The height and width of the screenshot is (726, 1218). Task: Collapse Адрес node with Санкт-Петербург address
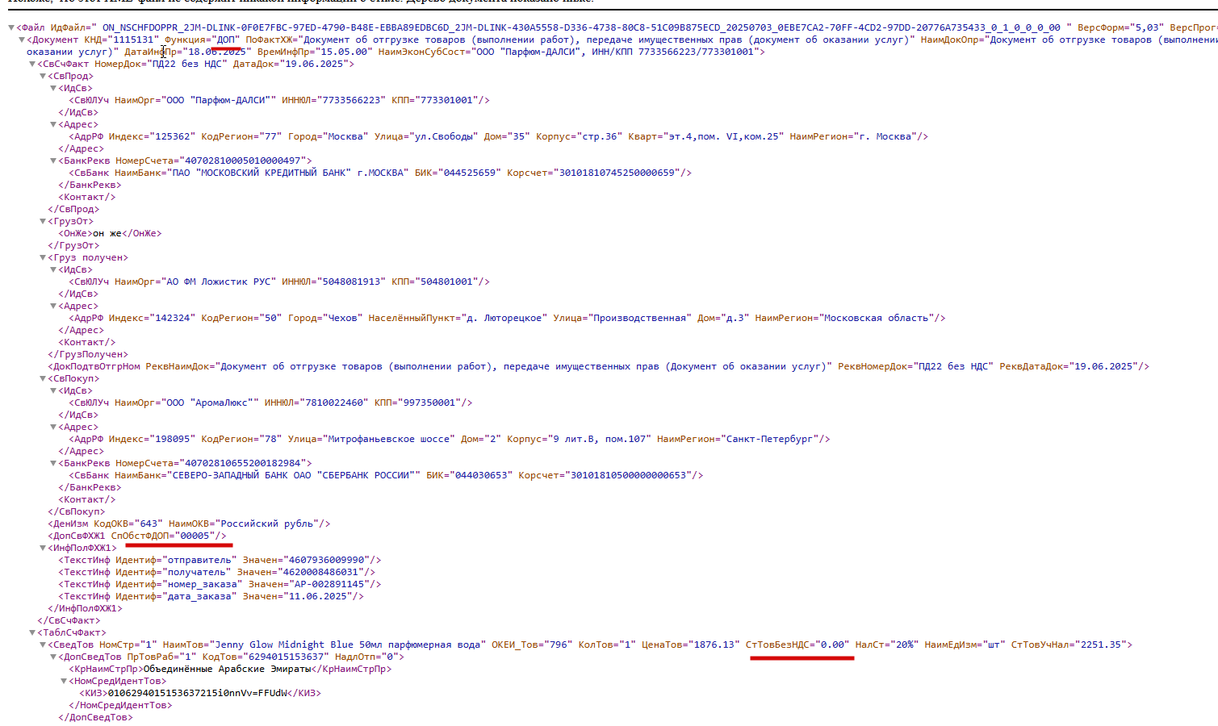pos(53,427)
